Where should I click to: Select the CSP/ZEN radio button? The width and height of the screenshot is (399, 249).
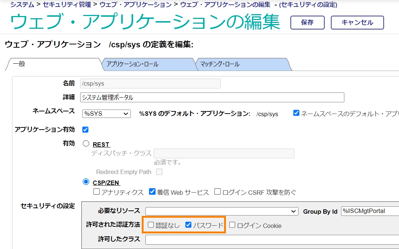[x=86, y=182]
